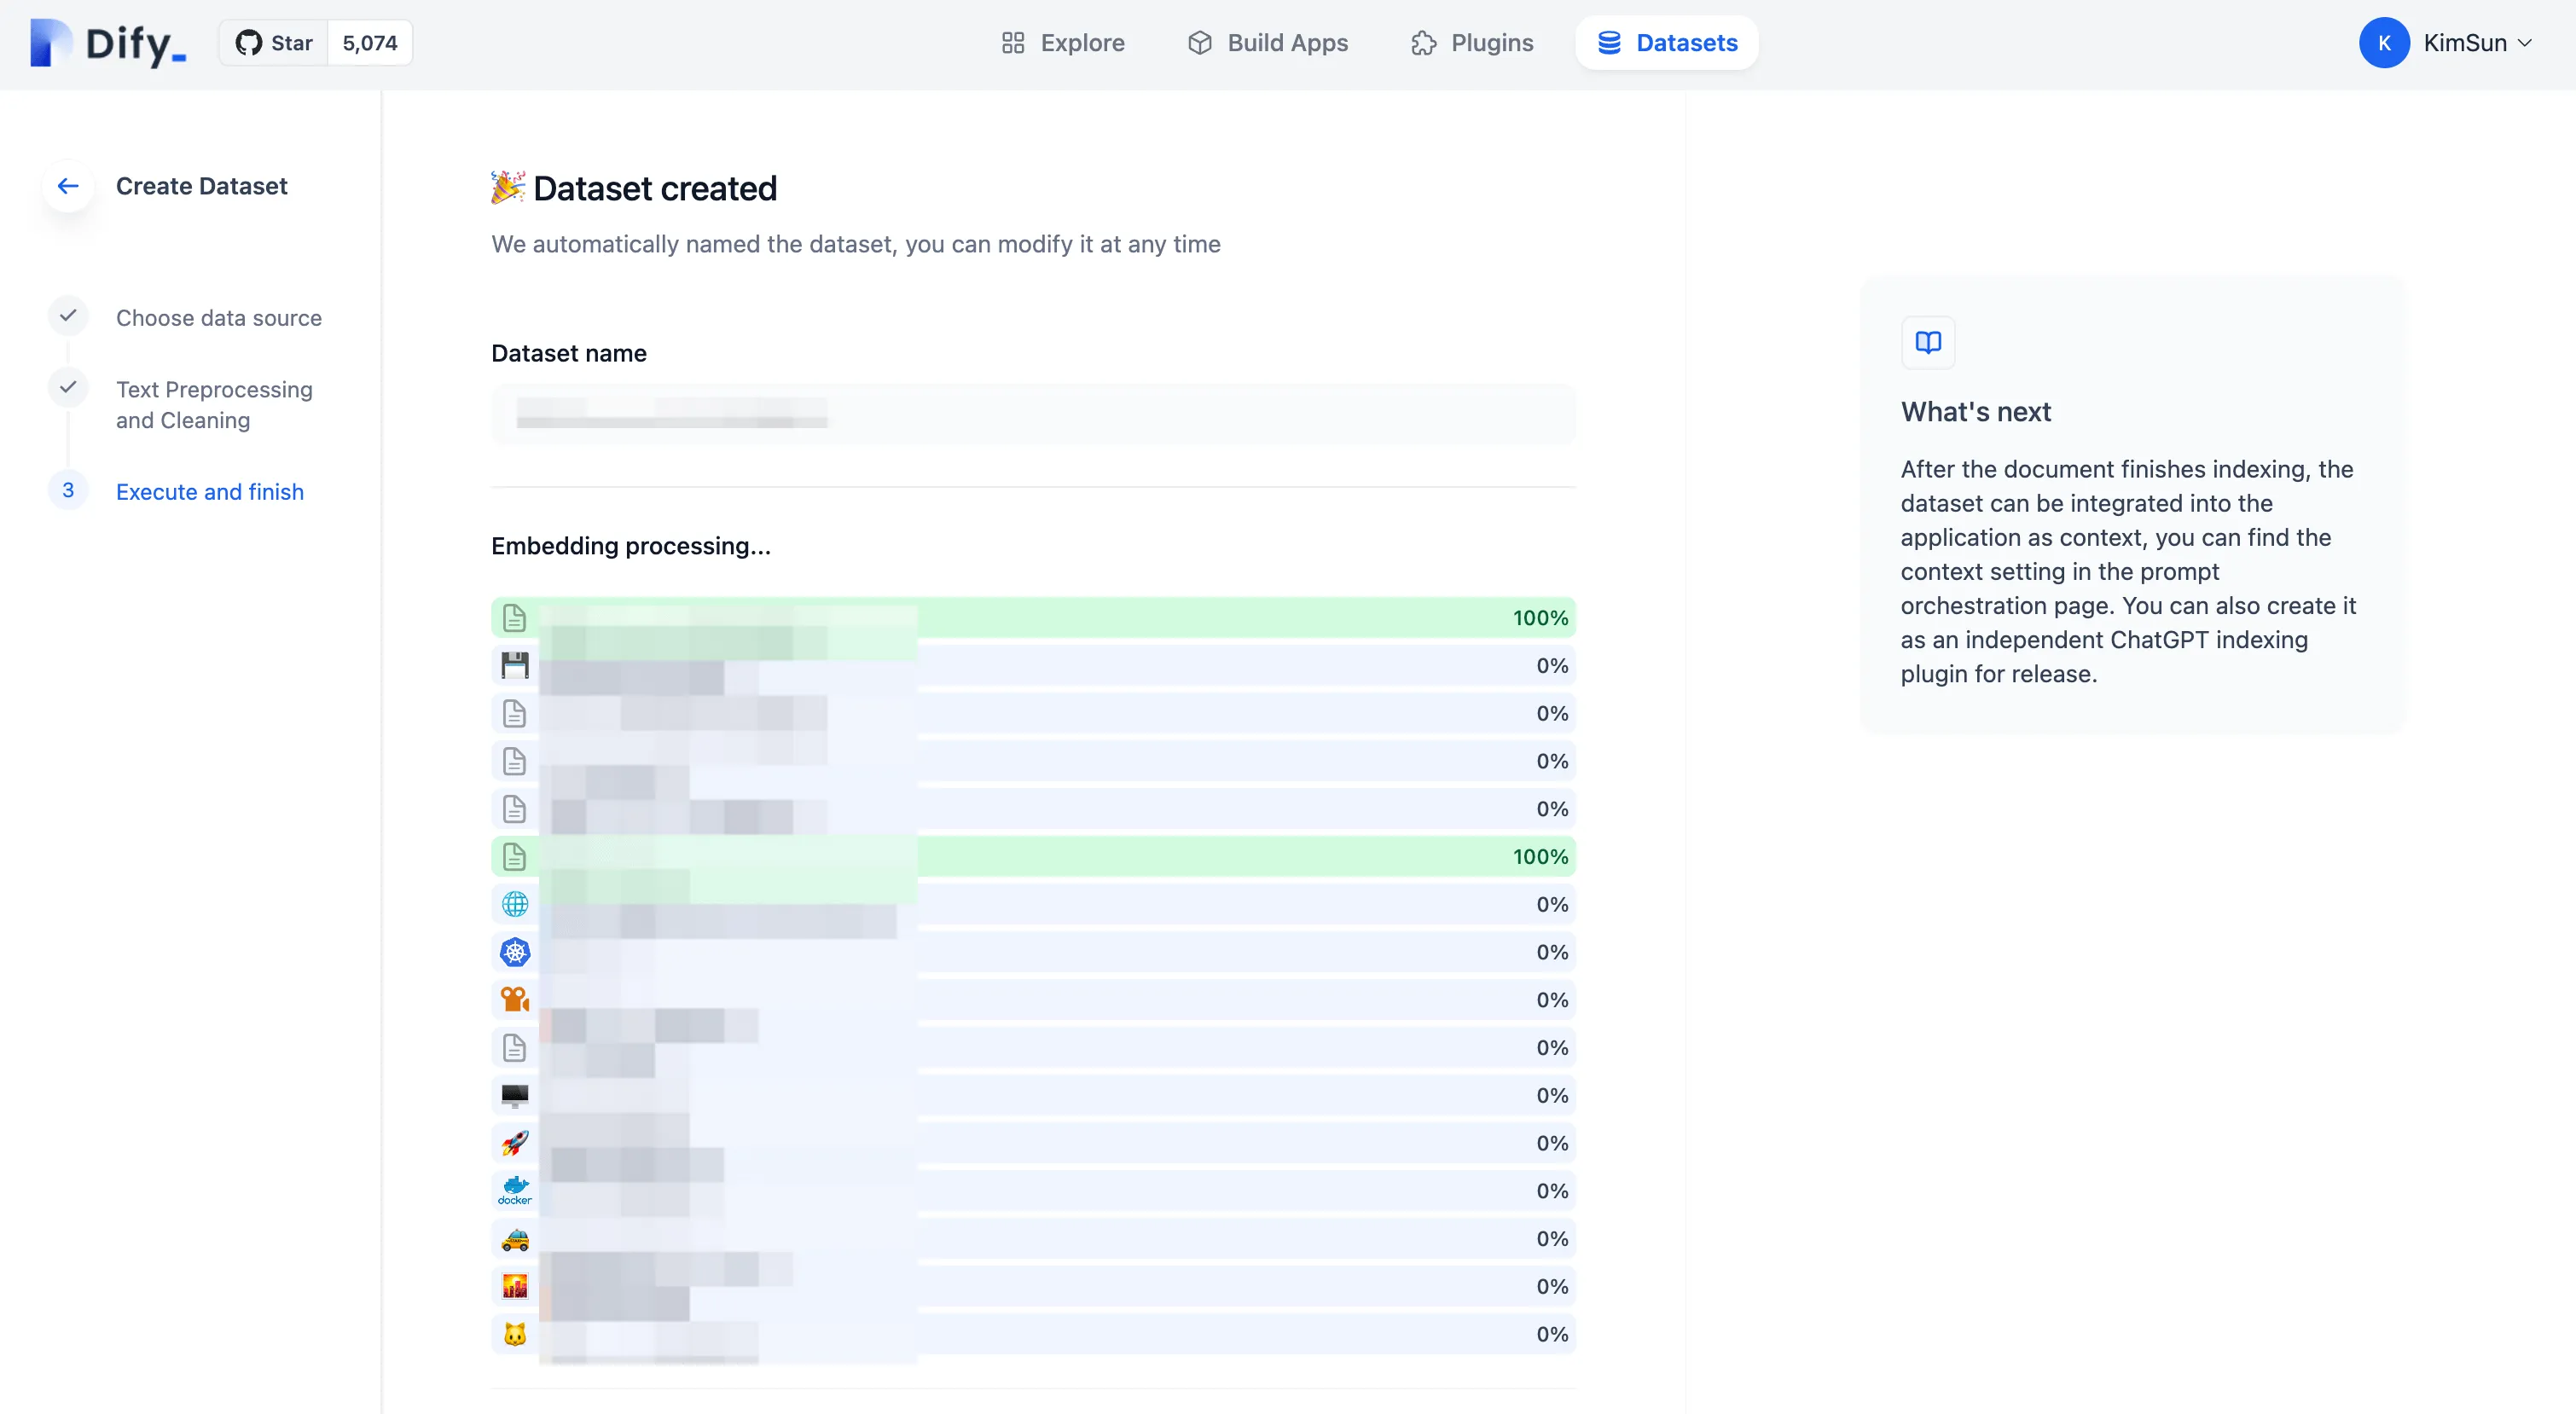
Task: Click the Docker whale document icon
Action: [515, 1190]
